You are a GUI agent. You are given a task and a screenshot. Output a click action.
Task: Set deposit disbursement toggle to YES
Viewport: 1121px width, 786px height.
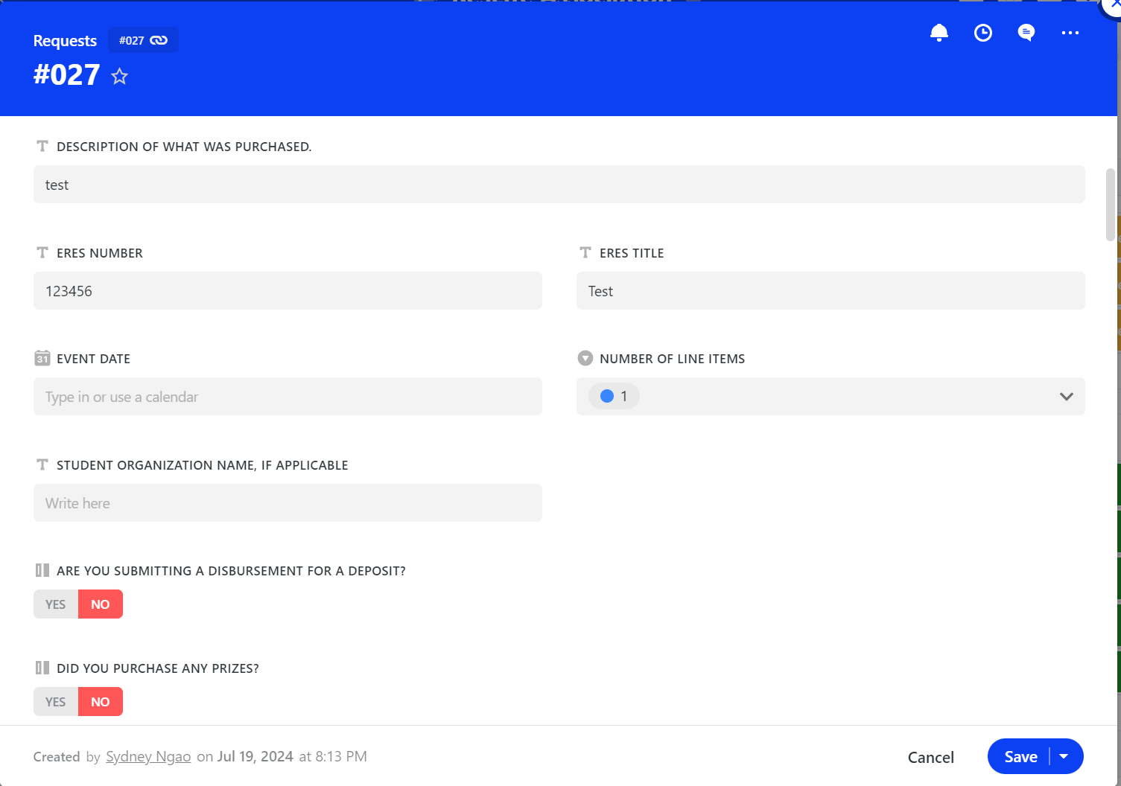click(x=55, y=604)
